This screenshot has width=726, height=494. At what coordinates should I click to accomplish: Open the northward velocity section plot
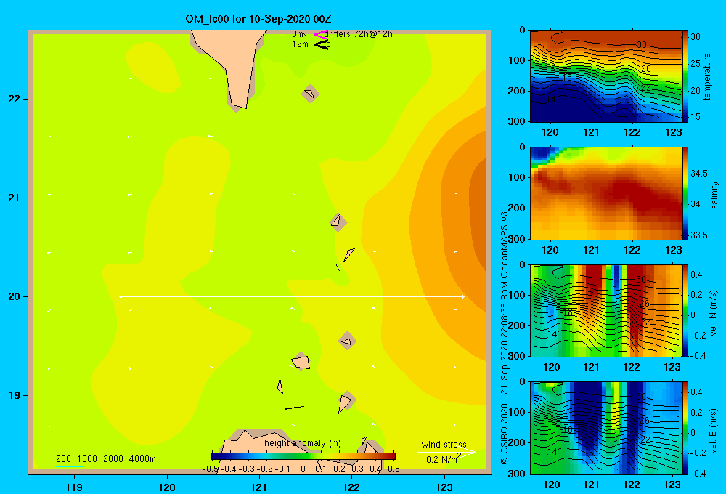[606, 311]
